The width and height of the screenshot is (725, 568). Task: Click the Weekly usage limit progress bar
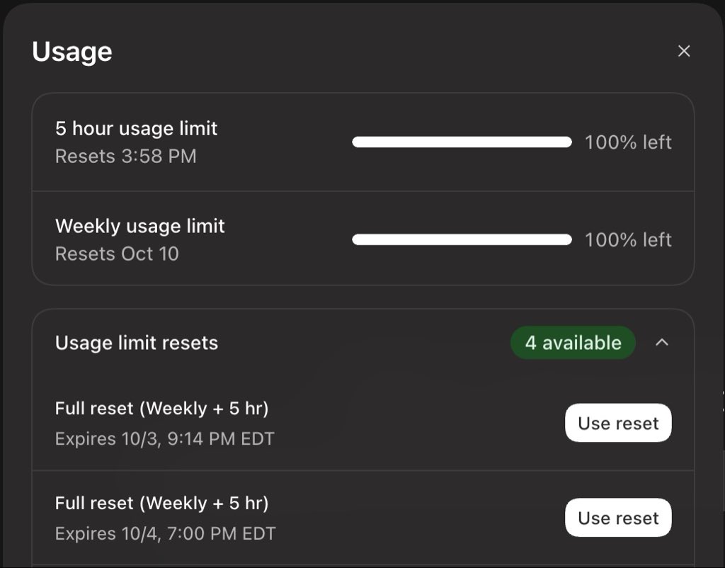pos(462,239)
